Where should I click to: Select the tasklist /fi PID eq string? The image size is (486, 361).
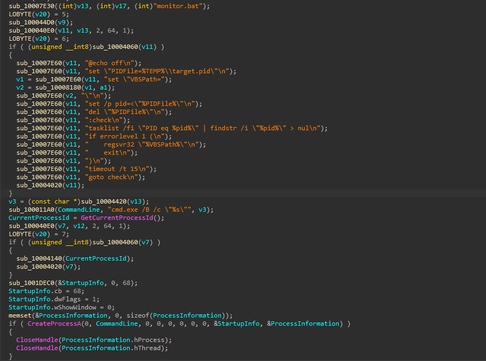(x=203, y=128)
